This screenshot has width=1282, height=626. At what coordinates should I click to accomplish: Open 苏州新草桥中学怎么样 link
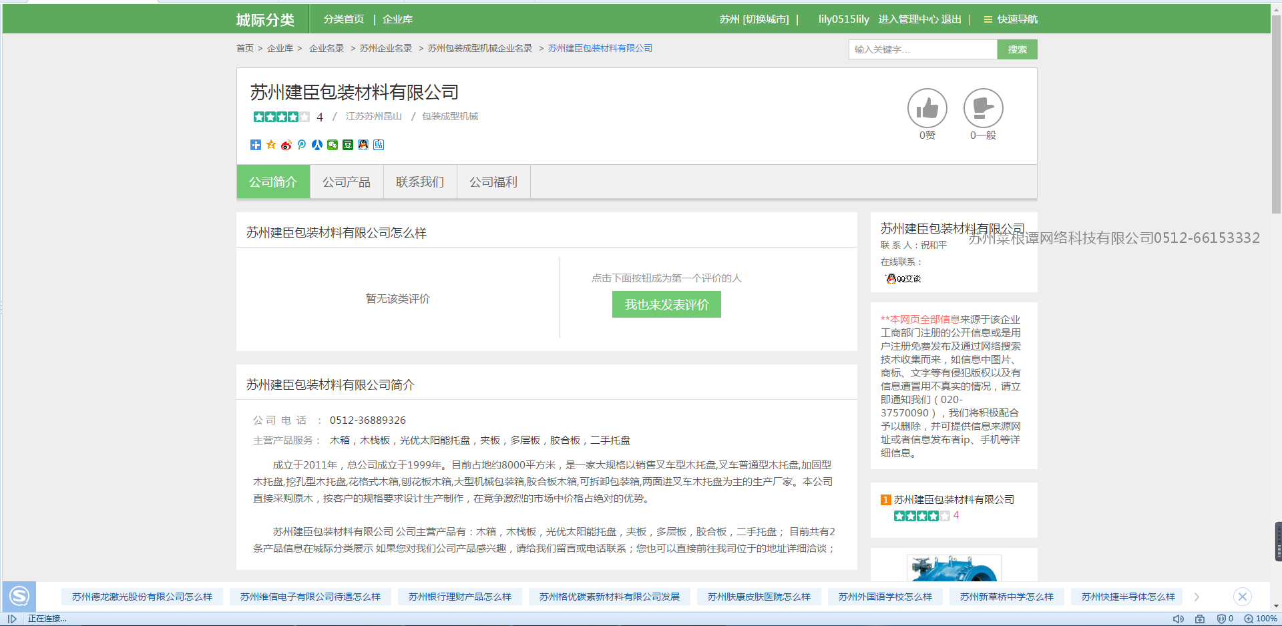click(1007, 597)
